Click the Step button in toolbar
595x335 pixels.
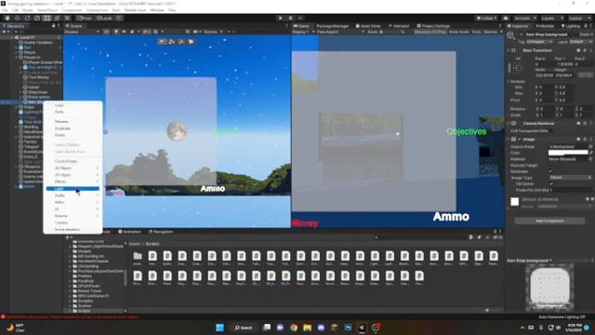[300, 18]
